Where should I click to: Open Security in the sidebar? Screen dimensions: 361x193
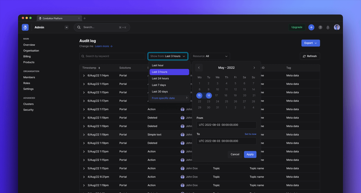coord(28,110)
